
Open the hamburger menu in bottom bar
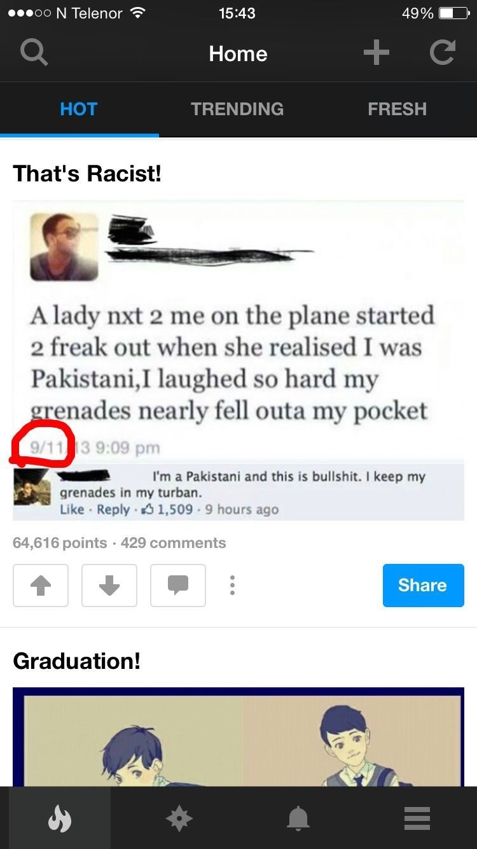pos(417,818)
